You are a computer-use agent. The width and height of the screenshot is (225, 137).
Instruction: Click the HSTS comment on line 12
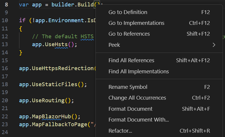point(87,37)
